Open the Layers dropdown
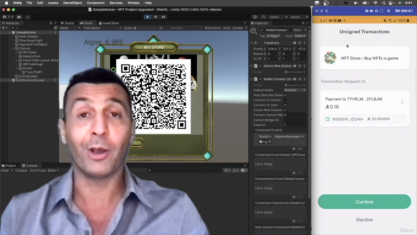 pos(278,17)
